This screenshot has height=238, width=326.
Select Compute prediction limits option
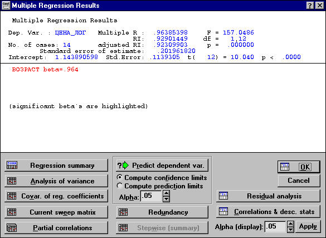point(120,186)
